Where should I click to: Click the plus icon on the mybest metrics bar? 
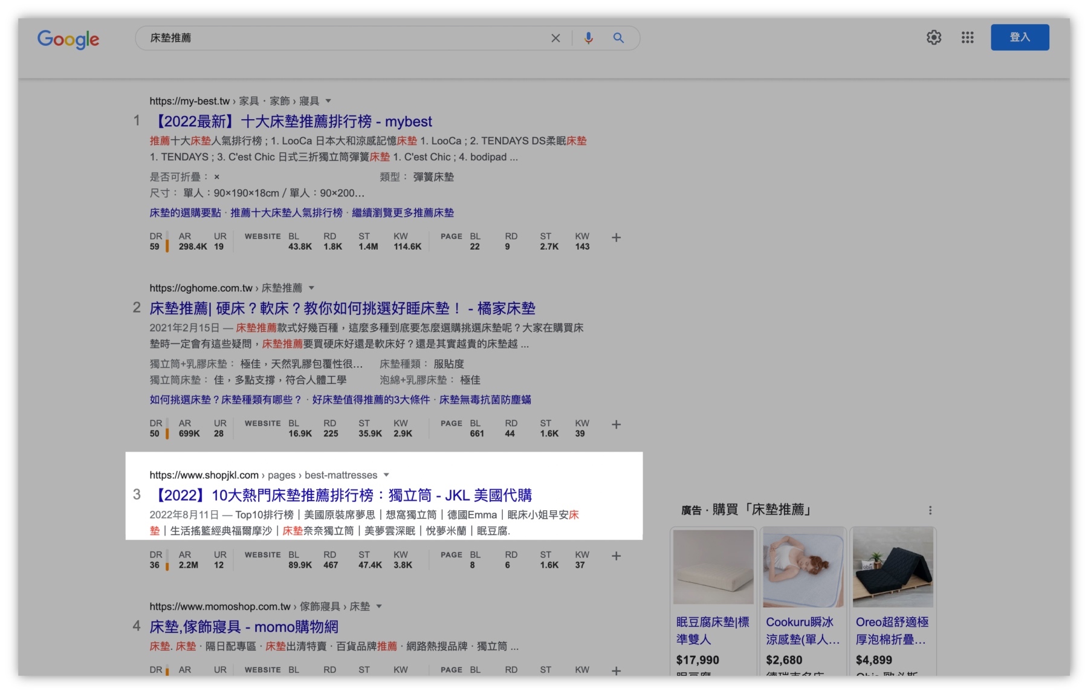click(617, 238)
